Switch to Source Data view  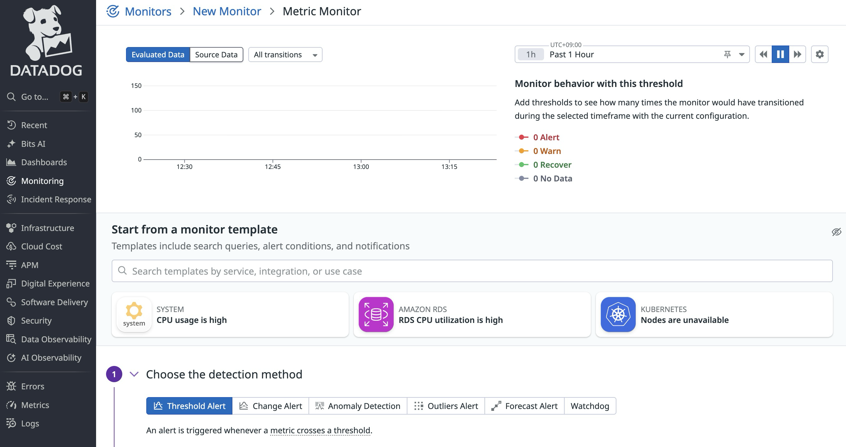point(216,55)
